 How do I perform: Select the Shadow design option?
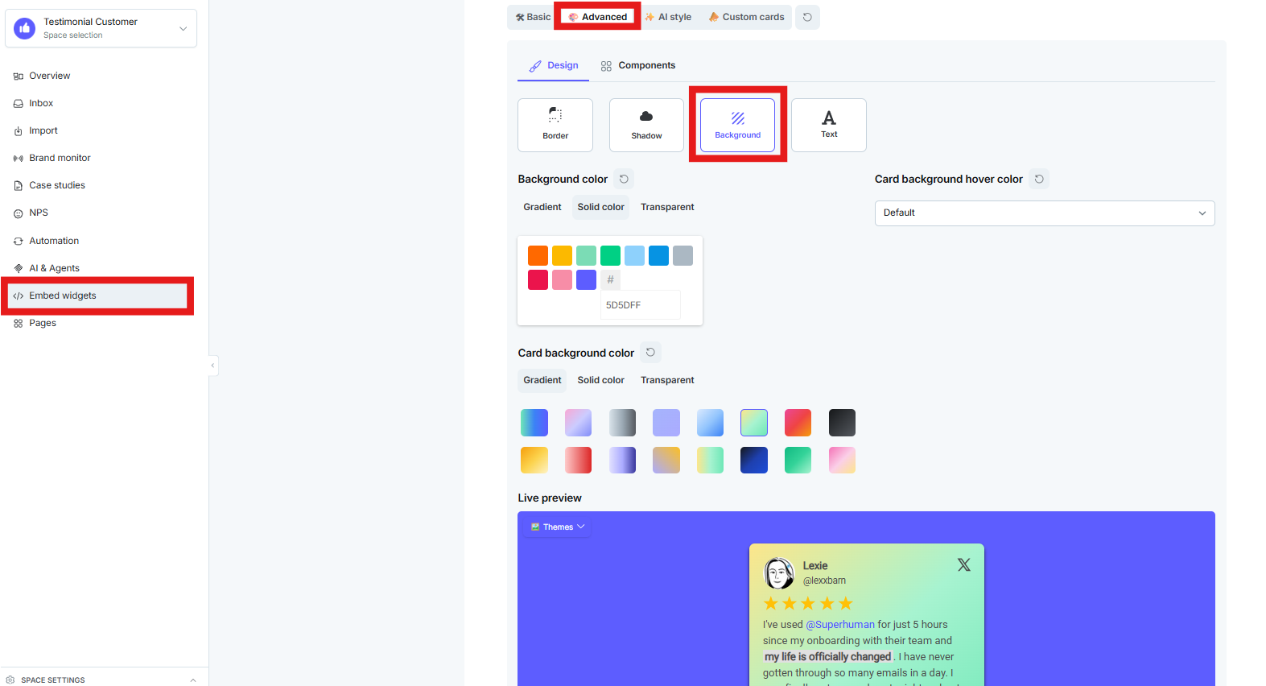tap(646, 125)
